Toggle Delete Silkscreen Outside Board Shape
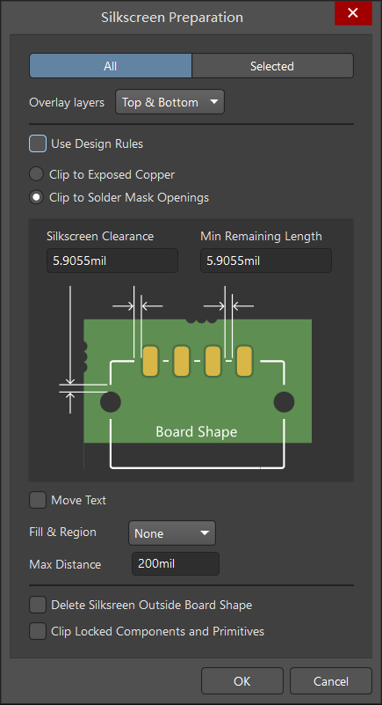 [x=38, y=605]
